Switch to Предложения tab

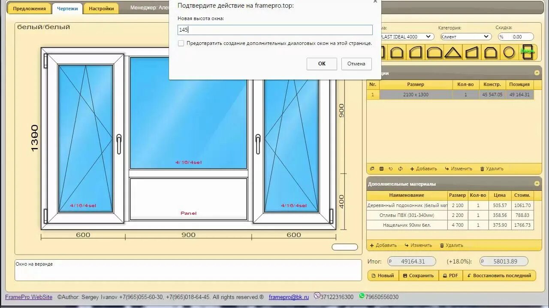point(29,9)
